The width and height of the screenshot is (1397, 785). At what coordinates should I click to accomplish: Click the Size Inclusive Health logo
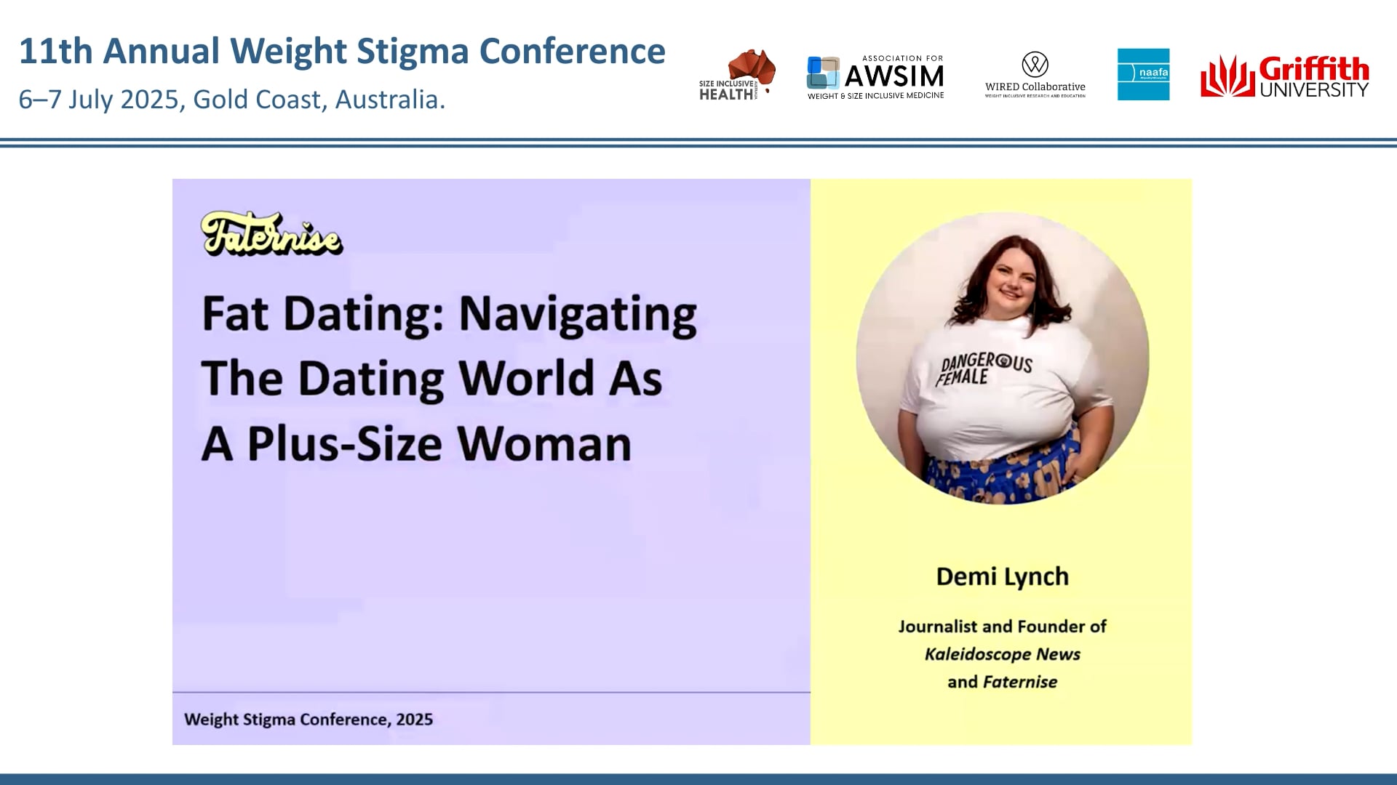click(736, 76)
